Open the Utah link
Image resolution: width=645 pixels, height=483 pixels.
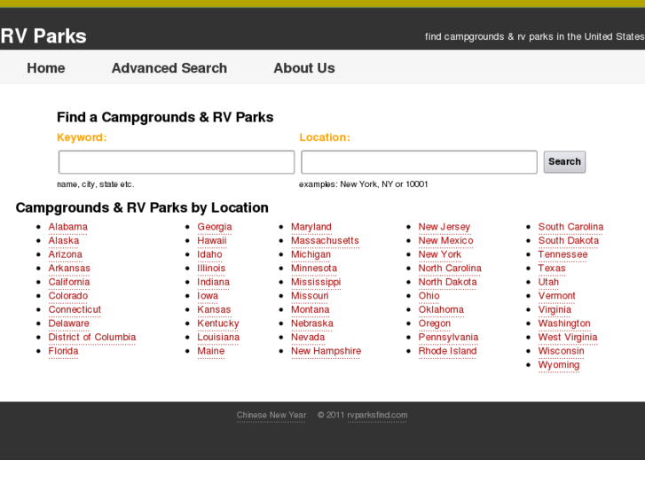tap(549, 282)
